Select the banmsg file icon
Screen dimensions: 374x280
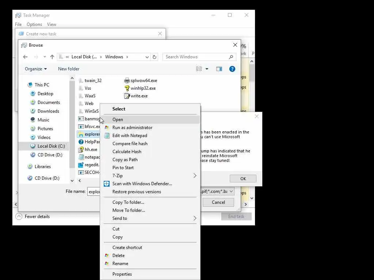[x=81, y=119]
